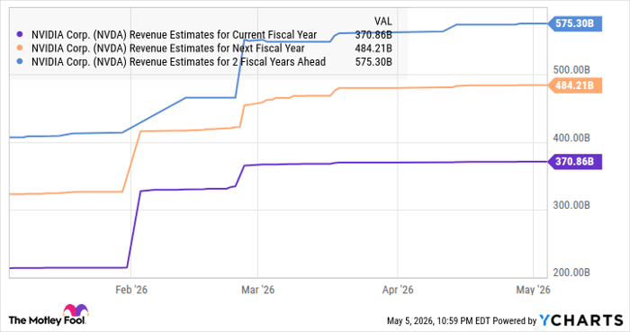Click the Feb '26 axis label
This screenshot has width=630, height=332.
[131, 290]
